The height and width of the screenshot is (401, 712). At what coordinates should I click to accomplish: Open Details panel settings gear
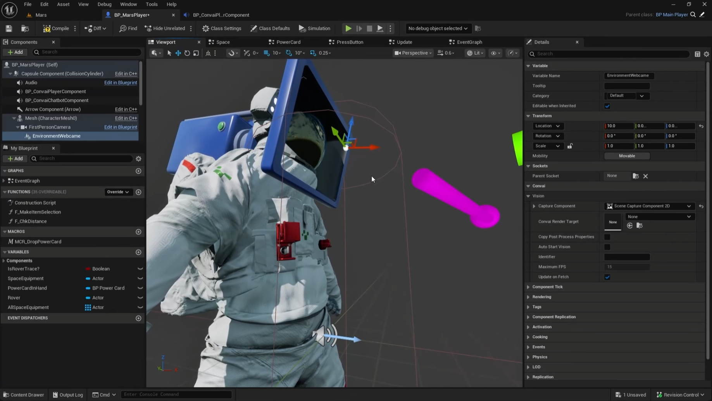point(706,54)
